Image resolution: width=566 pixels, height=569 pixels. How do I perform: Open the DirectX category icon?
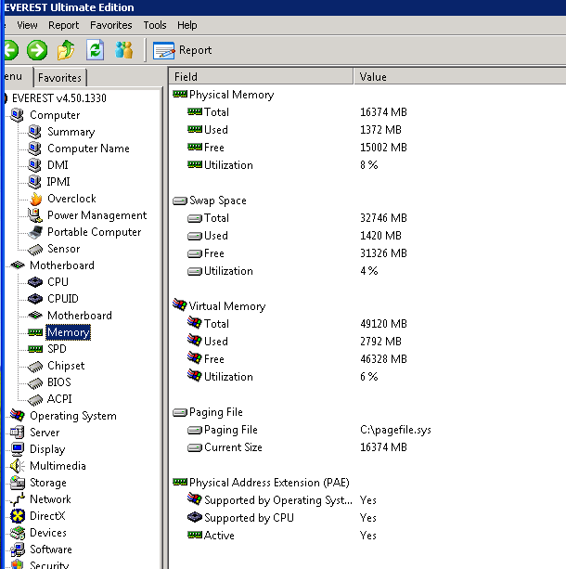point(18,516)
